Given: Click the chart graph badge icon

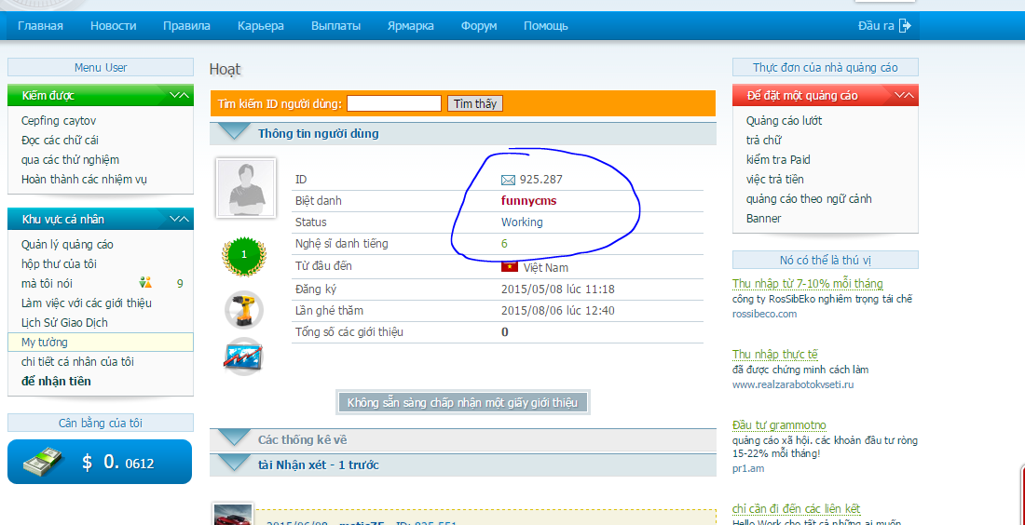Looking at the screenshot, I should click(243, 357).
